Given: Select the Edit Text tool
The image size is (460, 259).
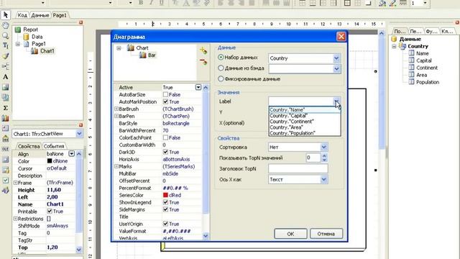Looking at the screenshot, I should tap(6, 45).
